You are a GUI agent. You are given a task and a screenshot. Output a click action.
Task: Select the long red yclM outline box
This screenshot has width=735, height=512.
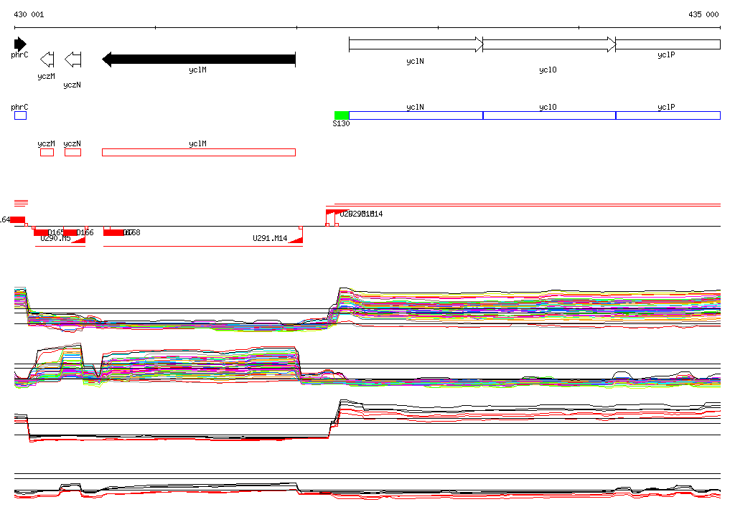pos(199,152)
